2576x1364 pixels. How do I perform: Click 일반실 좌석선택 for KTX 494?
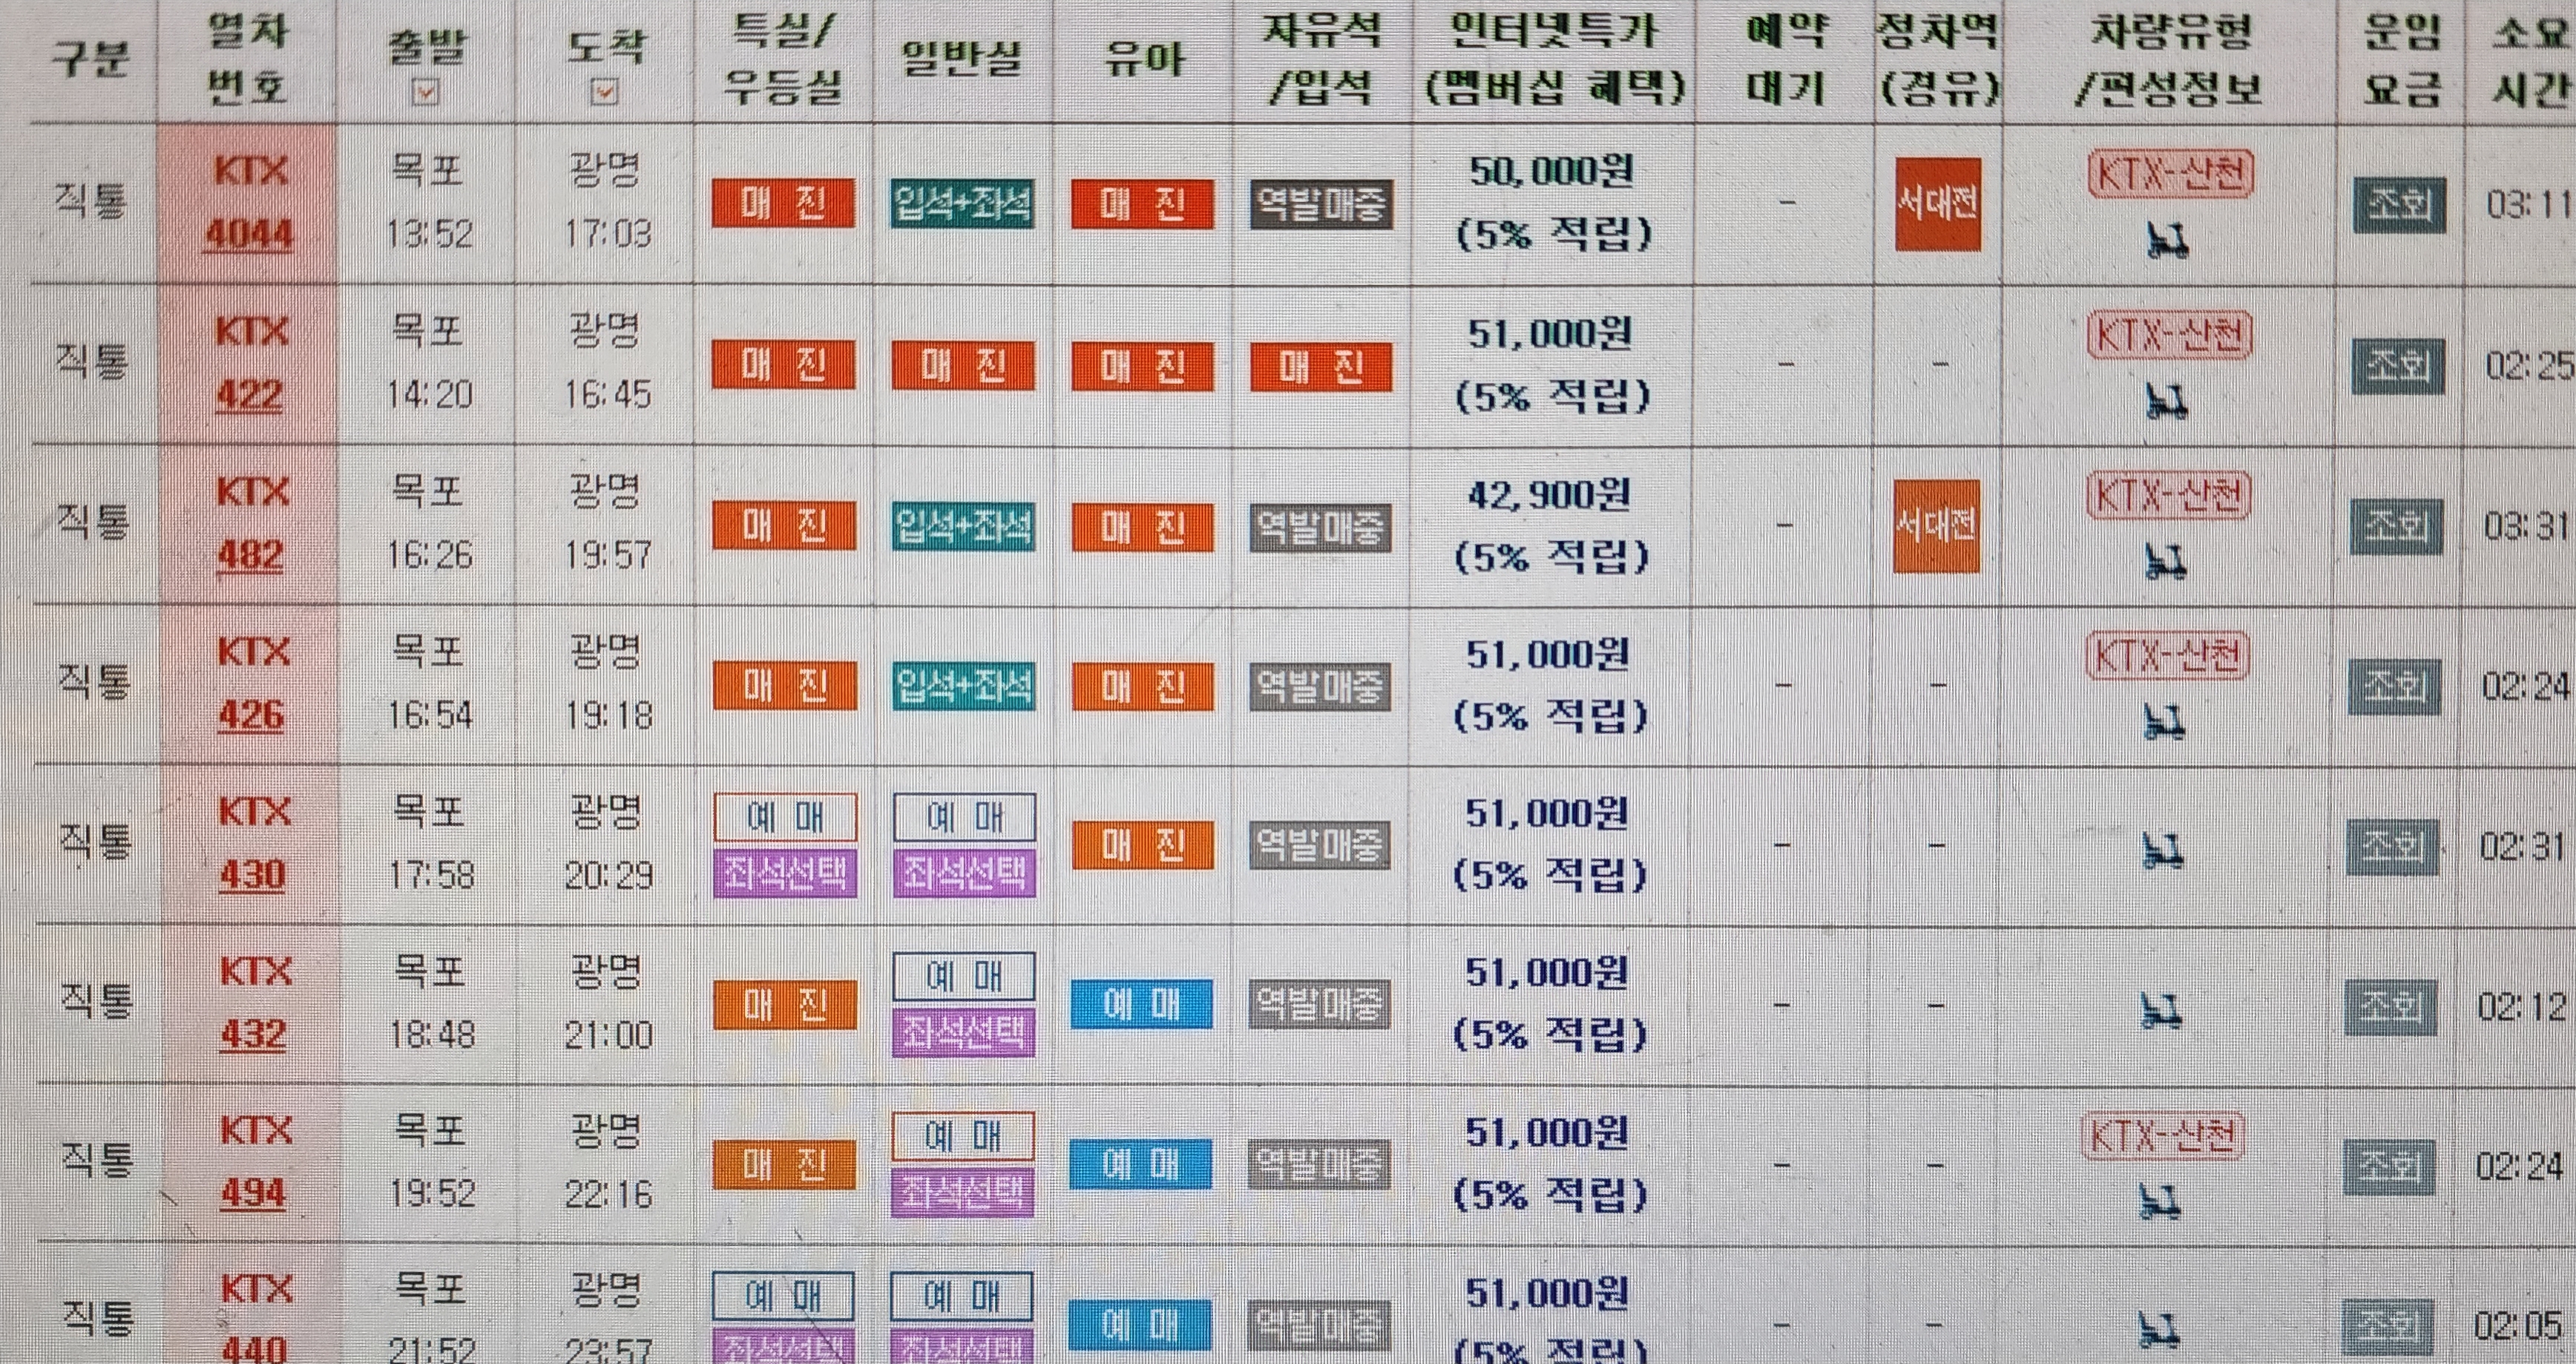[x=963, y=1192]
